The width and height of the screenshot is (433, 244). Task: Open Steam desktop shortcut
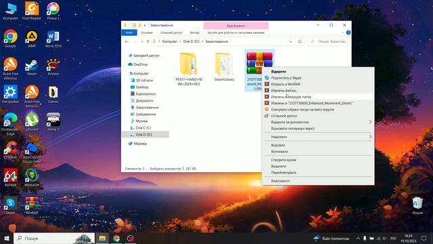pyautogui.click(x=32, y=66)
